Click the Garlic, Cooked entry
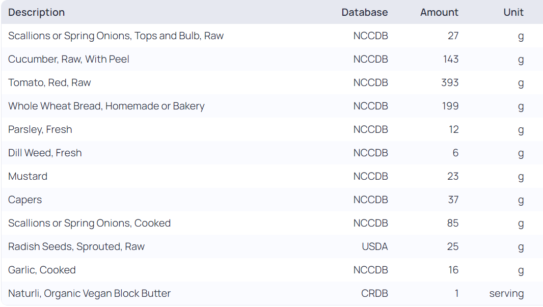Screen dimensions: 543x307 point(42,270)
